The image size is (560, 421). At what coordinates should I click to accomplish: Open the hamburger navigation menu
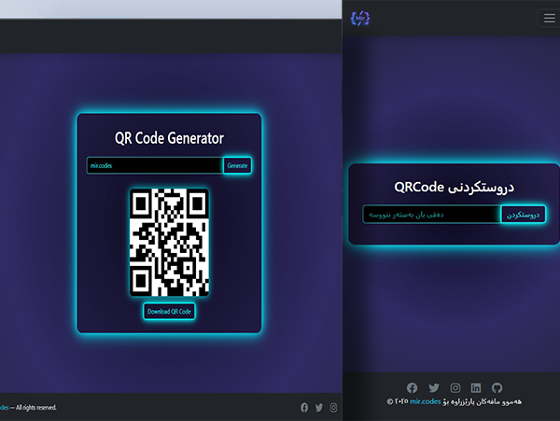(547, 18)
